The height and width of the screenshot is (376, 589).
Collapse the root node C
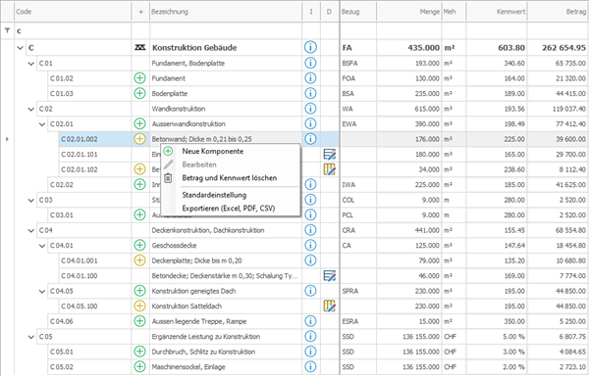tap(20, 48)
